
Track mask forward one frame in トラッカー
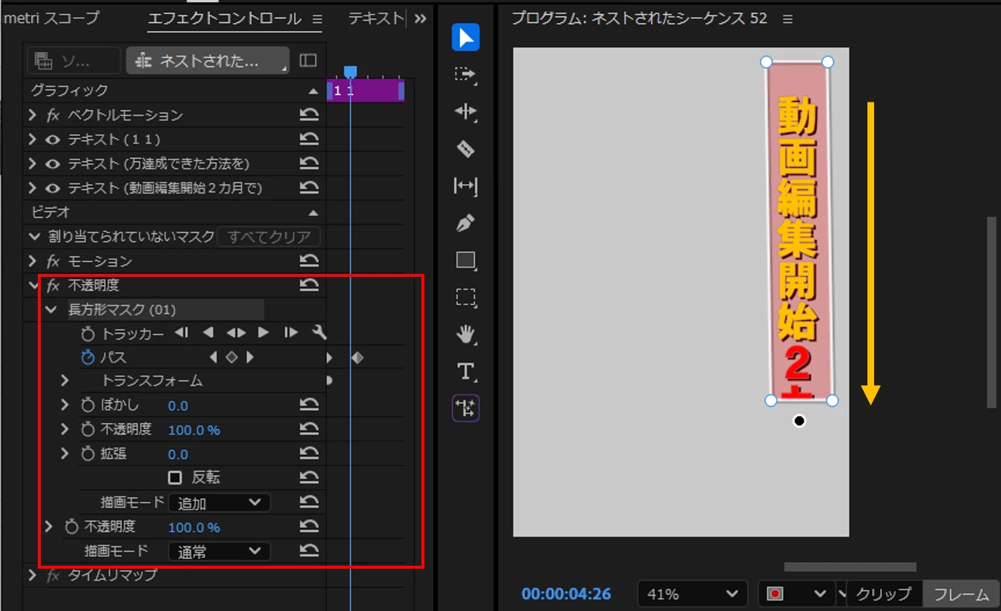pos(291,333)
